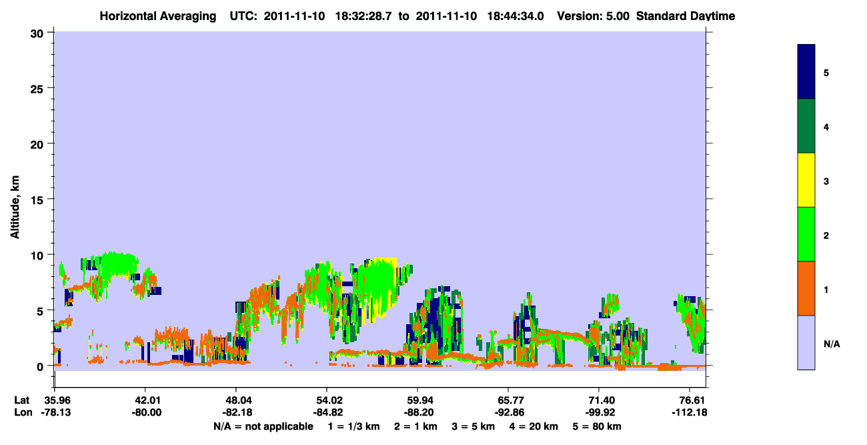
Task: Click the longitude value '-99.92'
Action: (599, 413)
